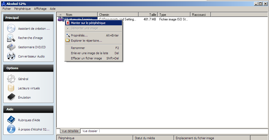Click the Émulation chip icon
The width and height of the screenshot is (269, 140).
coord(11,97)
